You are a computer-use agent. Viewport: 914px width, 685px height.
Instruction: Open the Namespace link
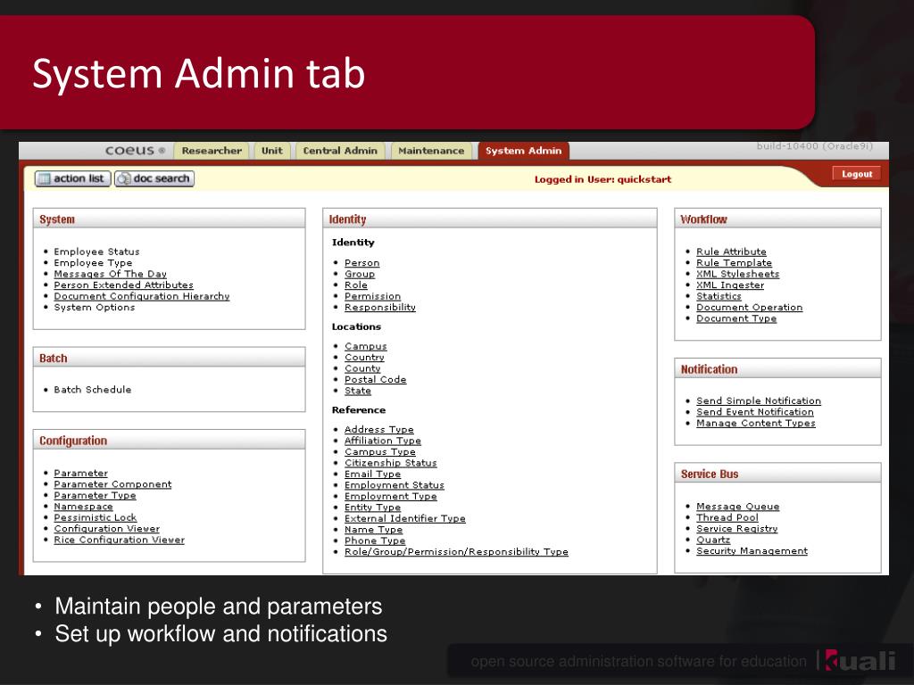point(83,507)
